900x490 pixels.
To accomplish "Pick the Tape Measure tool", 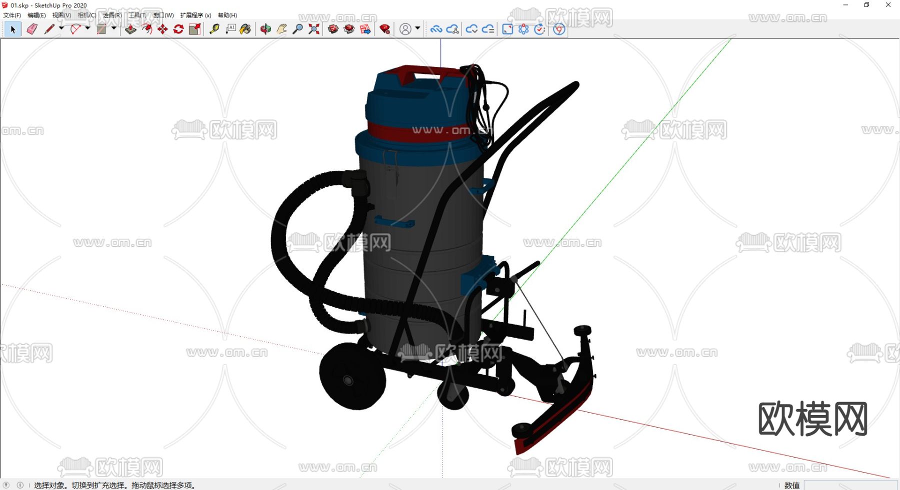I will pyautogui.click(x=214, y=29).
